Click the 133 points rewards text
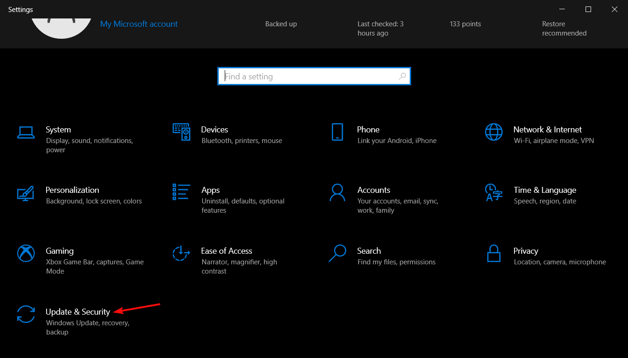The image size is (628, 358). pos(465,24)
